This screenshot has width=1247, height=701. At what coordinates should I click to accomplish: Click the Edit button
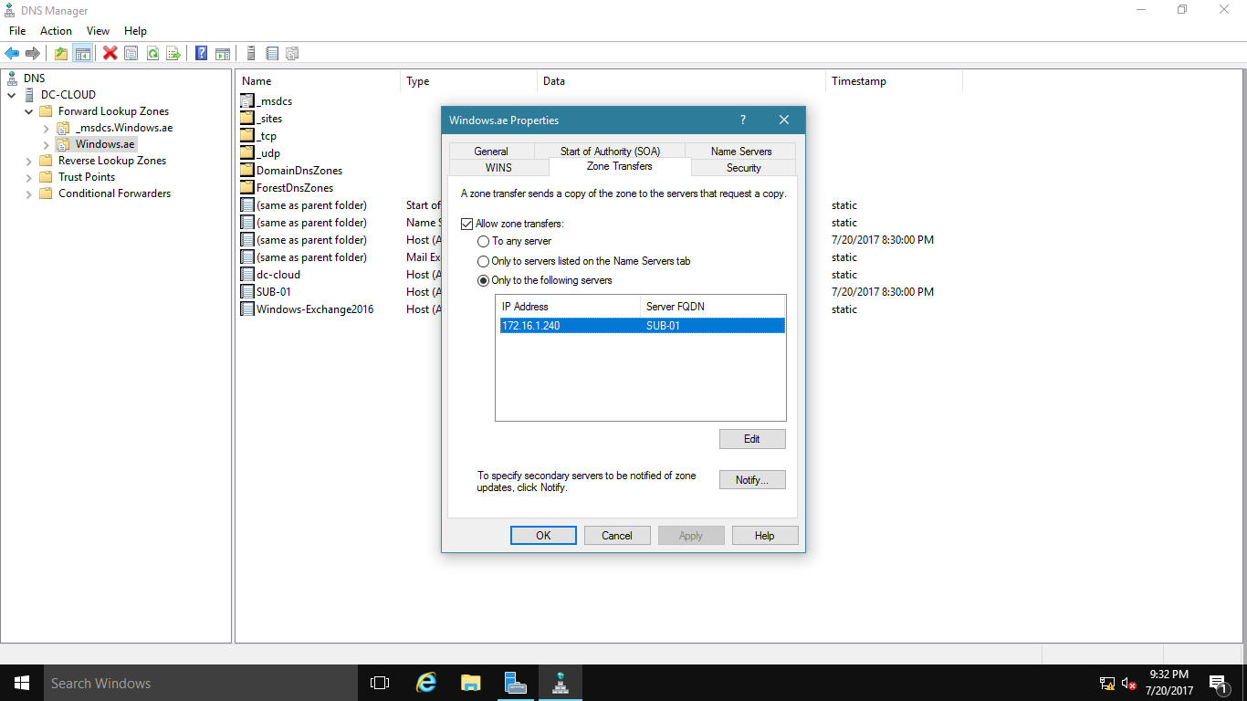[752, 439]
